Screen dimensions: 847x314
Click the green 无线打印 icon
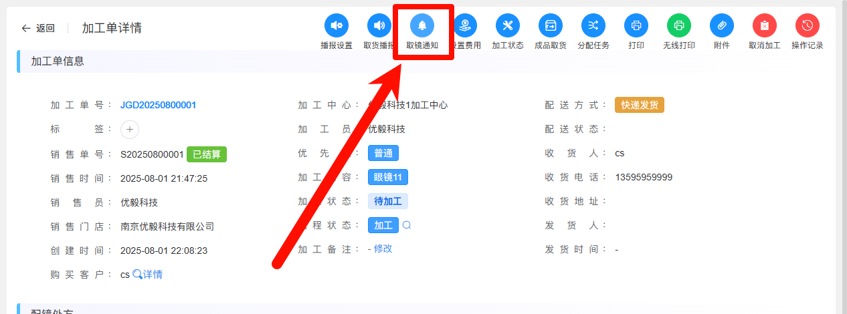(679, 26)
